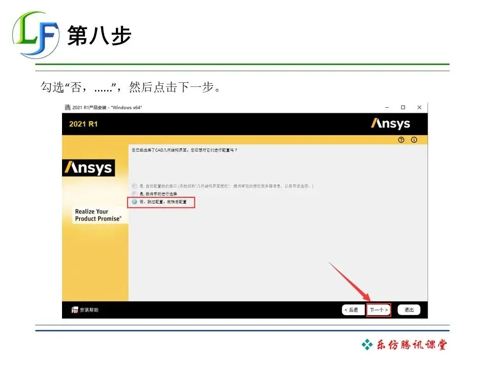Select the "是, 我将手动进行选择" radio option

pyautogui.click(x=134, y=194)
